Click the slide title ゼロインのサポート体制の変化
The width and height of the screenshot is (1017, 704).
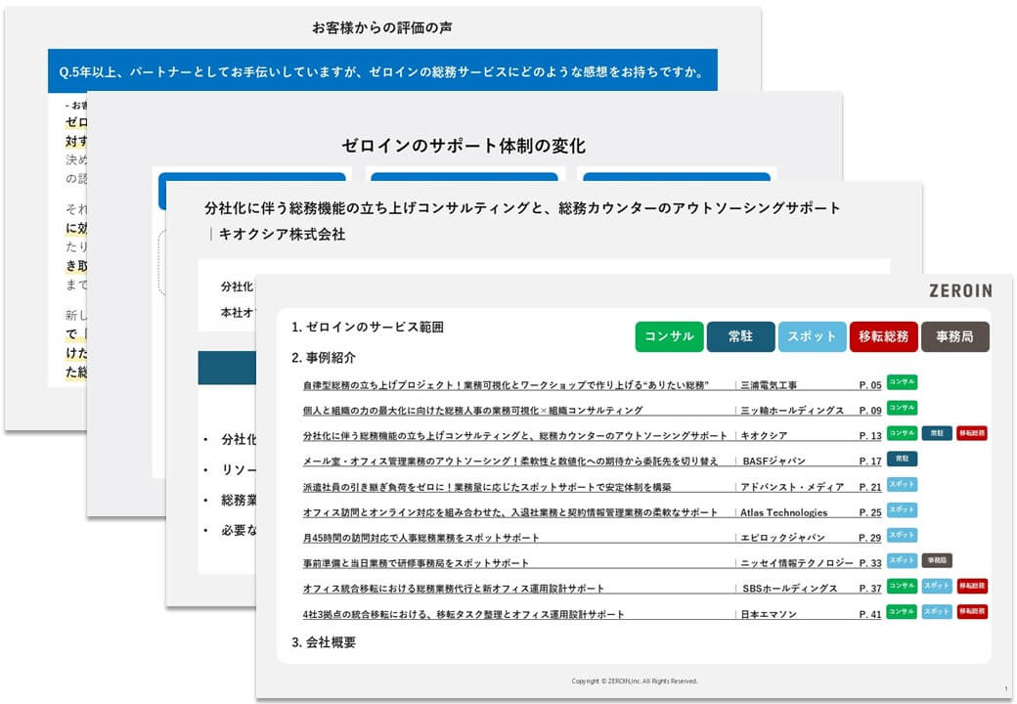[464, 146]
